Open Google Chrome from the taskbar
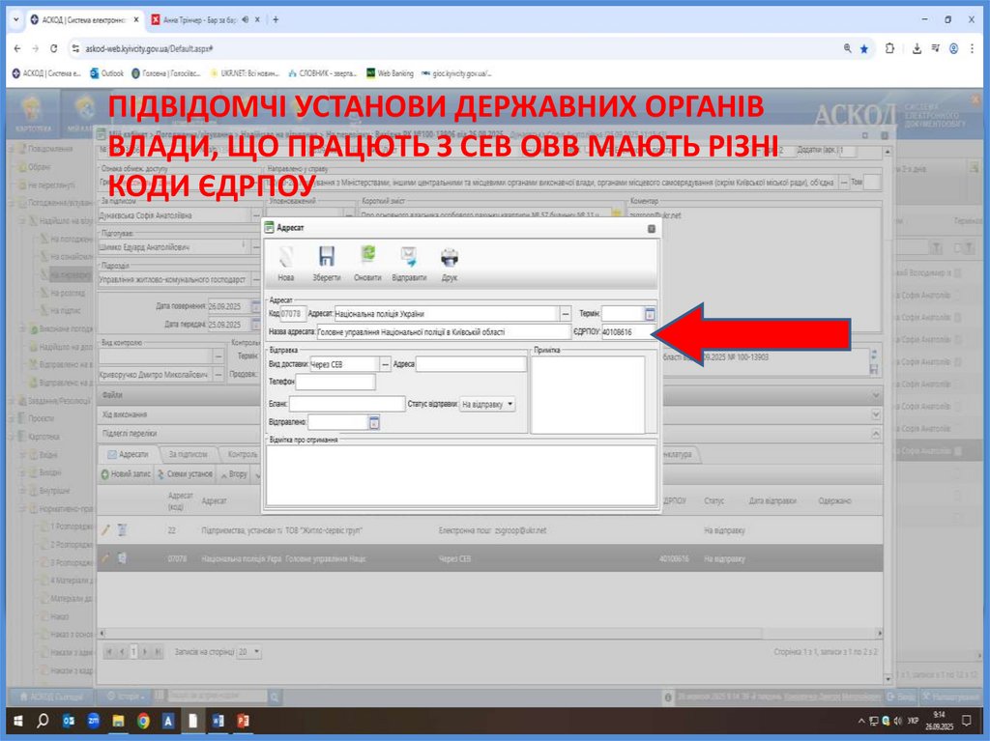 point(143,720)
